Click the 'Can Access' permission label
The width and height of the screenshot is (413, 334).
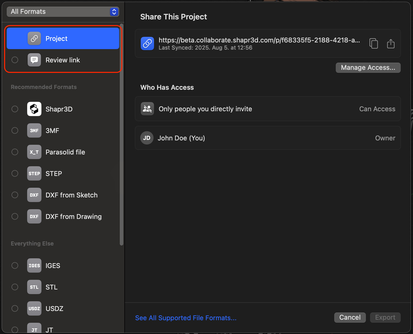377,109
